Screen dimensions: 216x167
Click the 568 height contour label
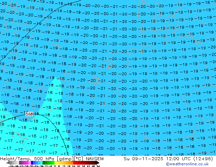[x=29, y=114]
